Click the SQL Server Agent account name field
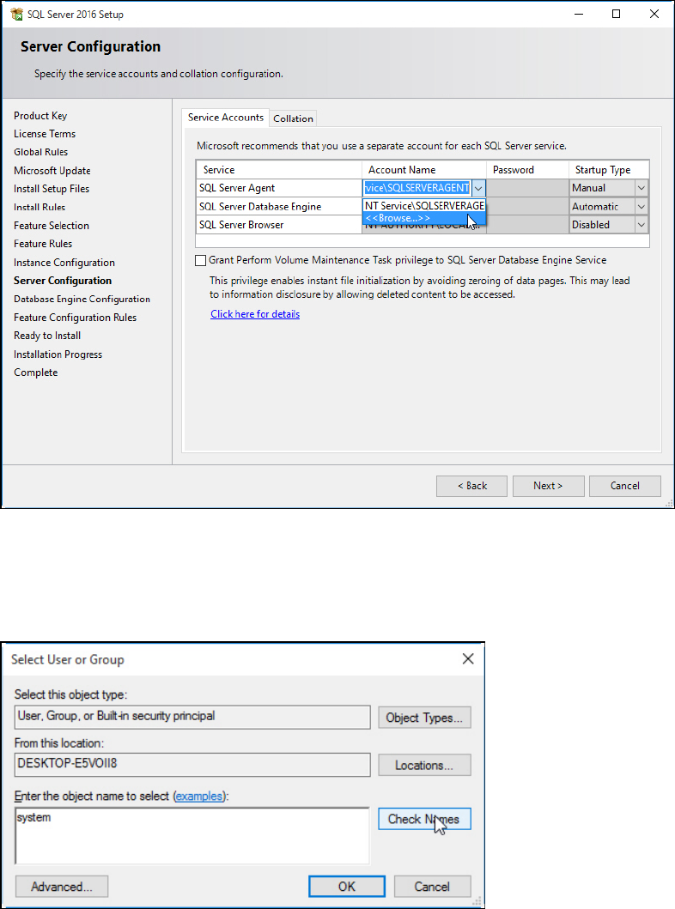Screen dimensions: 675x909 tap(417, 188)
